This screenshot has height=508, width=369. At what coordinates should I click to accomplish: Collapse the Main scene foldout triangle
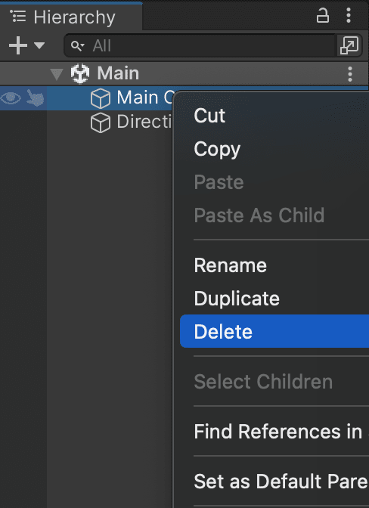(x=57, y=74)
